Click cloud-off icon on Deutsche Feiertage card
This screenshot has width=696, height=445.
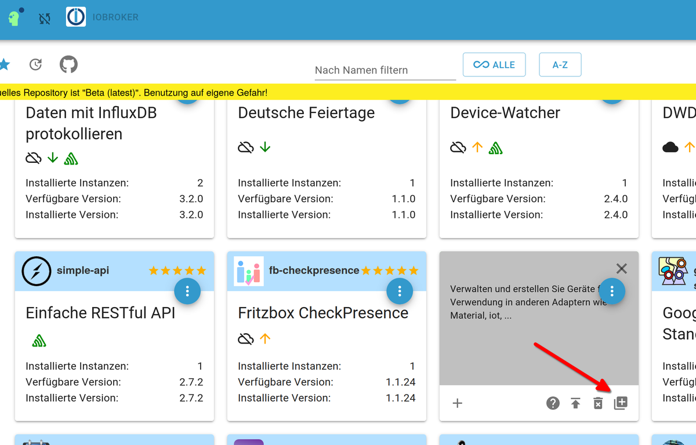pyautogui.click(x=246, y=147)
